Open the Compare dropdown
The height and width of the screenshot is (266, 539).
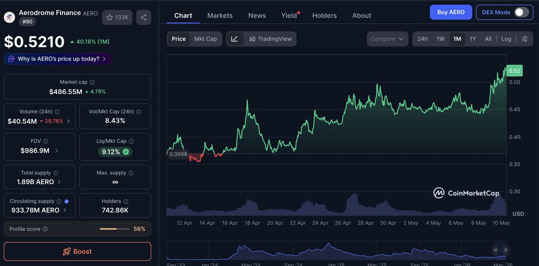coord(388,39)
